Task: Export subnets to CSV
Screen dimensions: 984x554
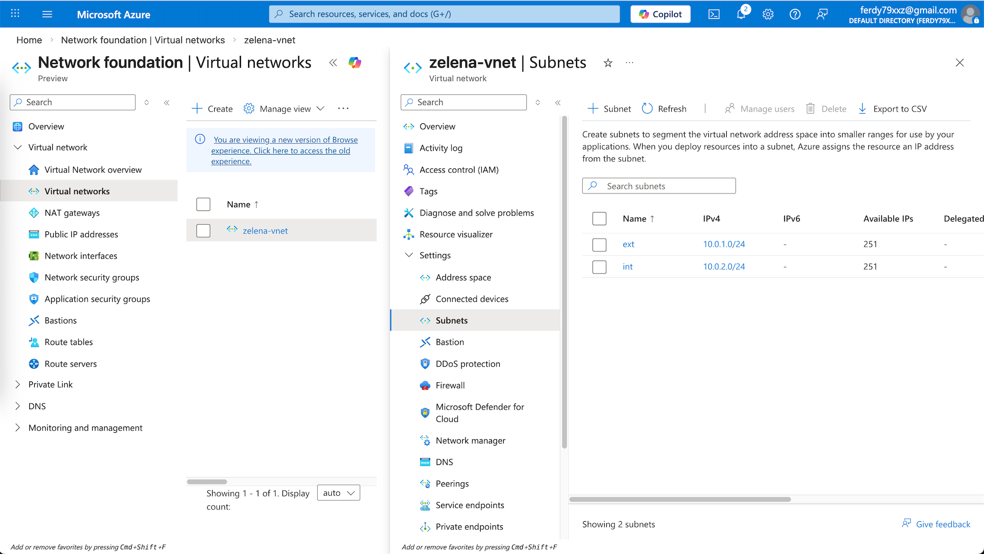Action: click(892, 109)
